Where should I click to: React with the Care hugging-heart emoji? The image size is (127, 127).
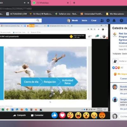[x=70, y=115]
